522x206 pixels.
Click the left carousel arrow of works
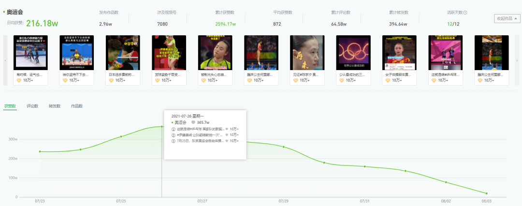pos(5,60)
